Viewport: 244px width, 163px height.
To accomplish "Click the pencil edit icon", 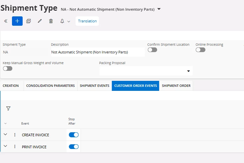I will (40, 21).
